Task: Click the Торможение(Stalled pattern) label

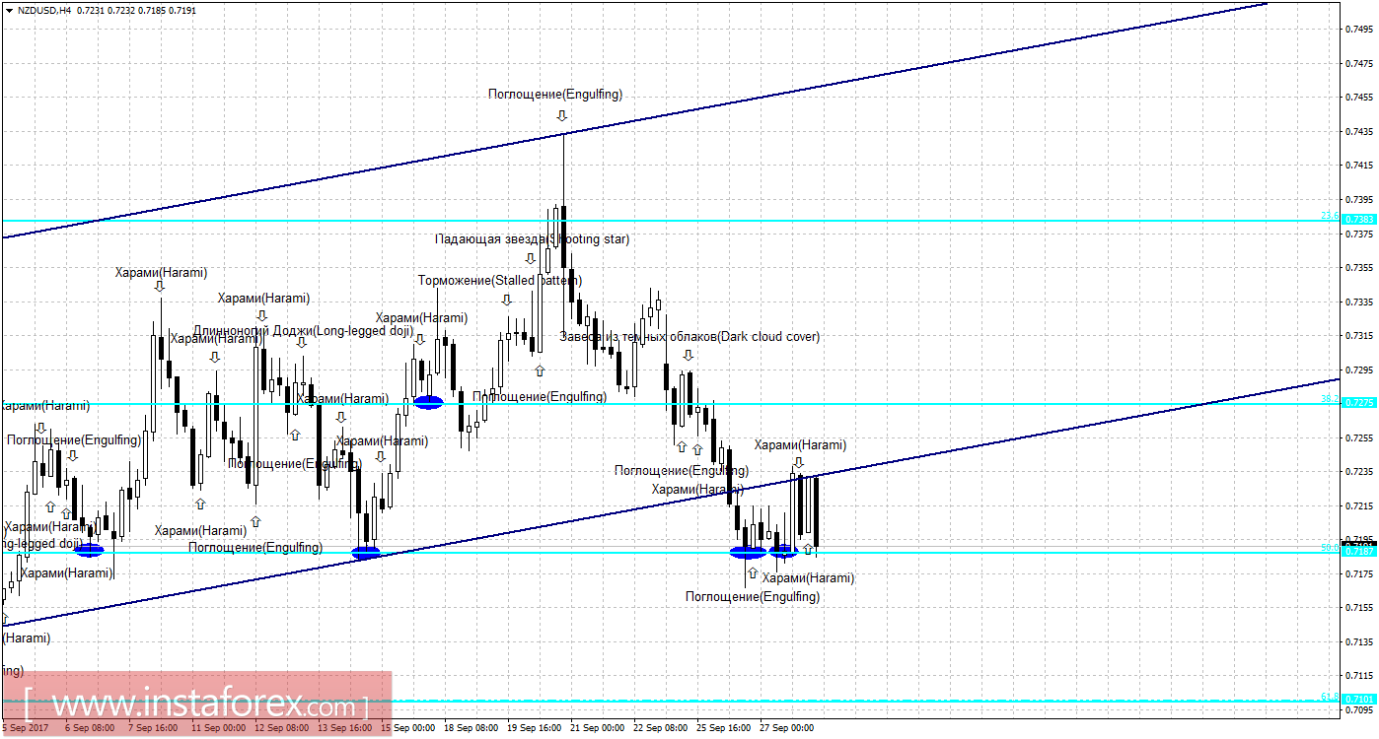Action: tap(500, 280)
